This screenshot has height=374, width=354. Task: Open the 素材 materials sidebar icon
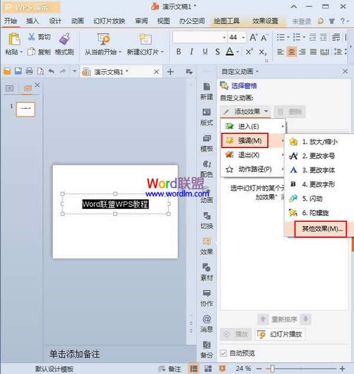[x=207, y=270]
